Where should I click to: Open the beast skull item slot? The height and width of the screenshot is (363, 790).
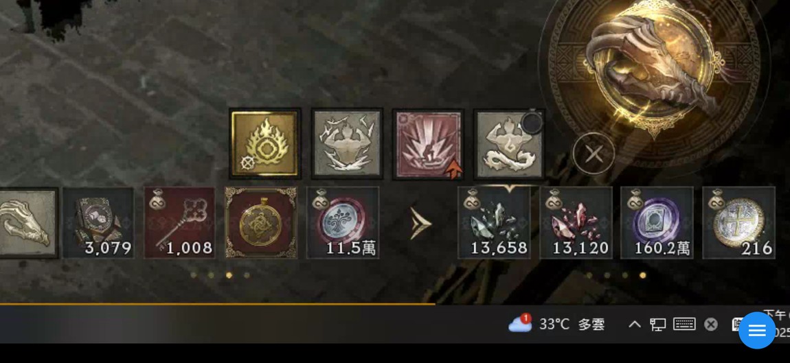27,223
